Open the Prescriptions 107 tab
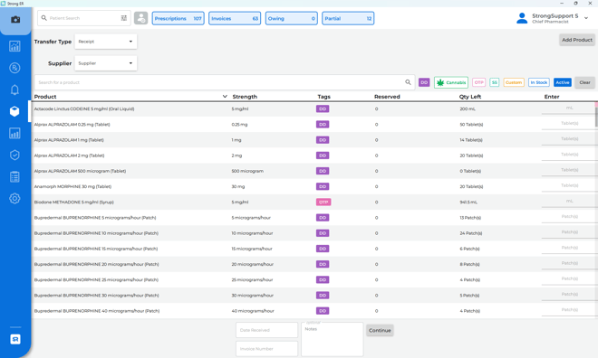 point(178,18)
